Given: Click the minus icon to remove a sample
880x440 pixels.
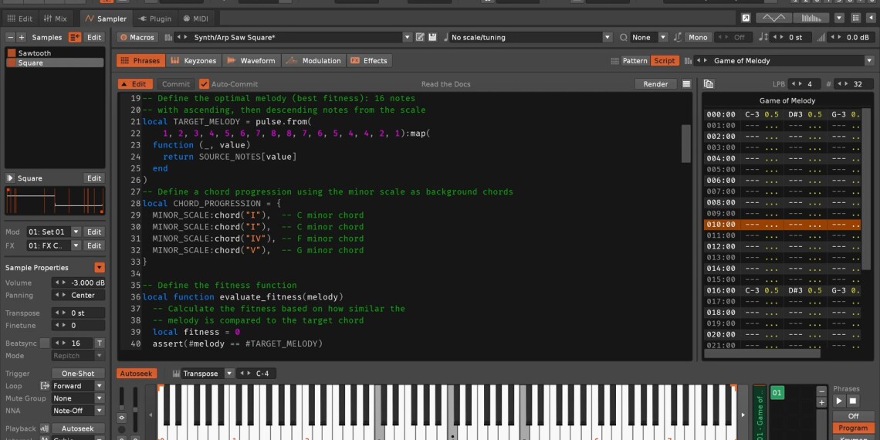Looking at the screenshot, I should [x=11, y=37].
